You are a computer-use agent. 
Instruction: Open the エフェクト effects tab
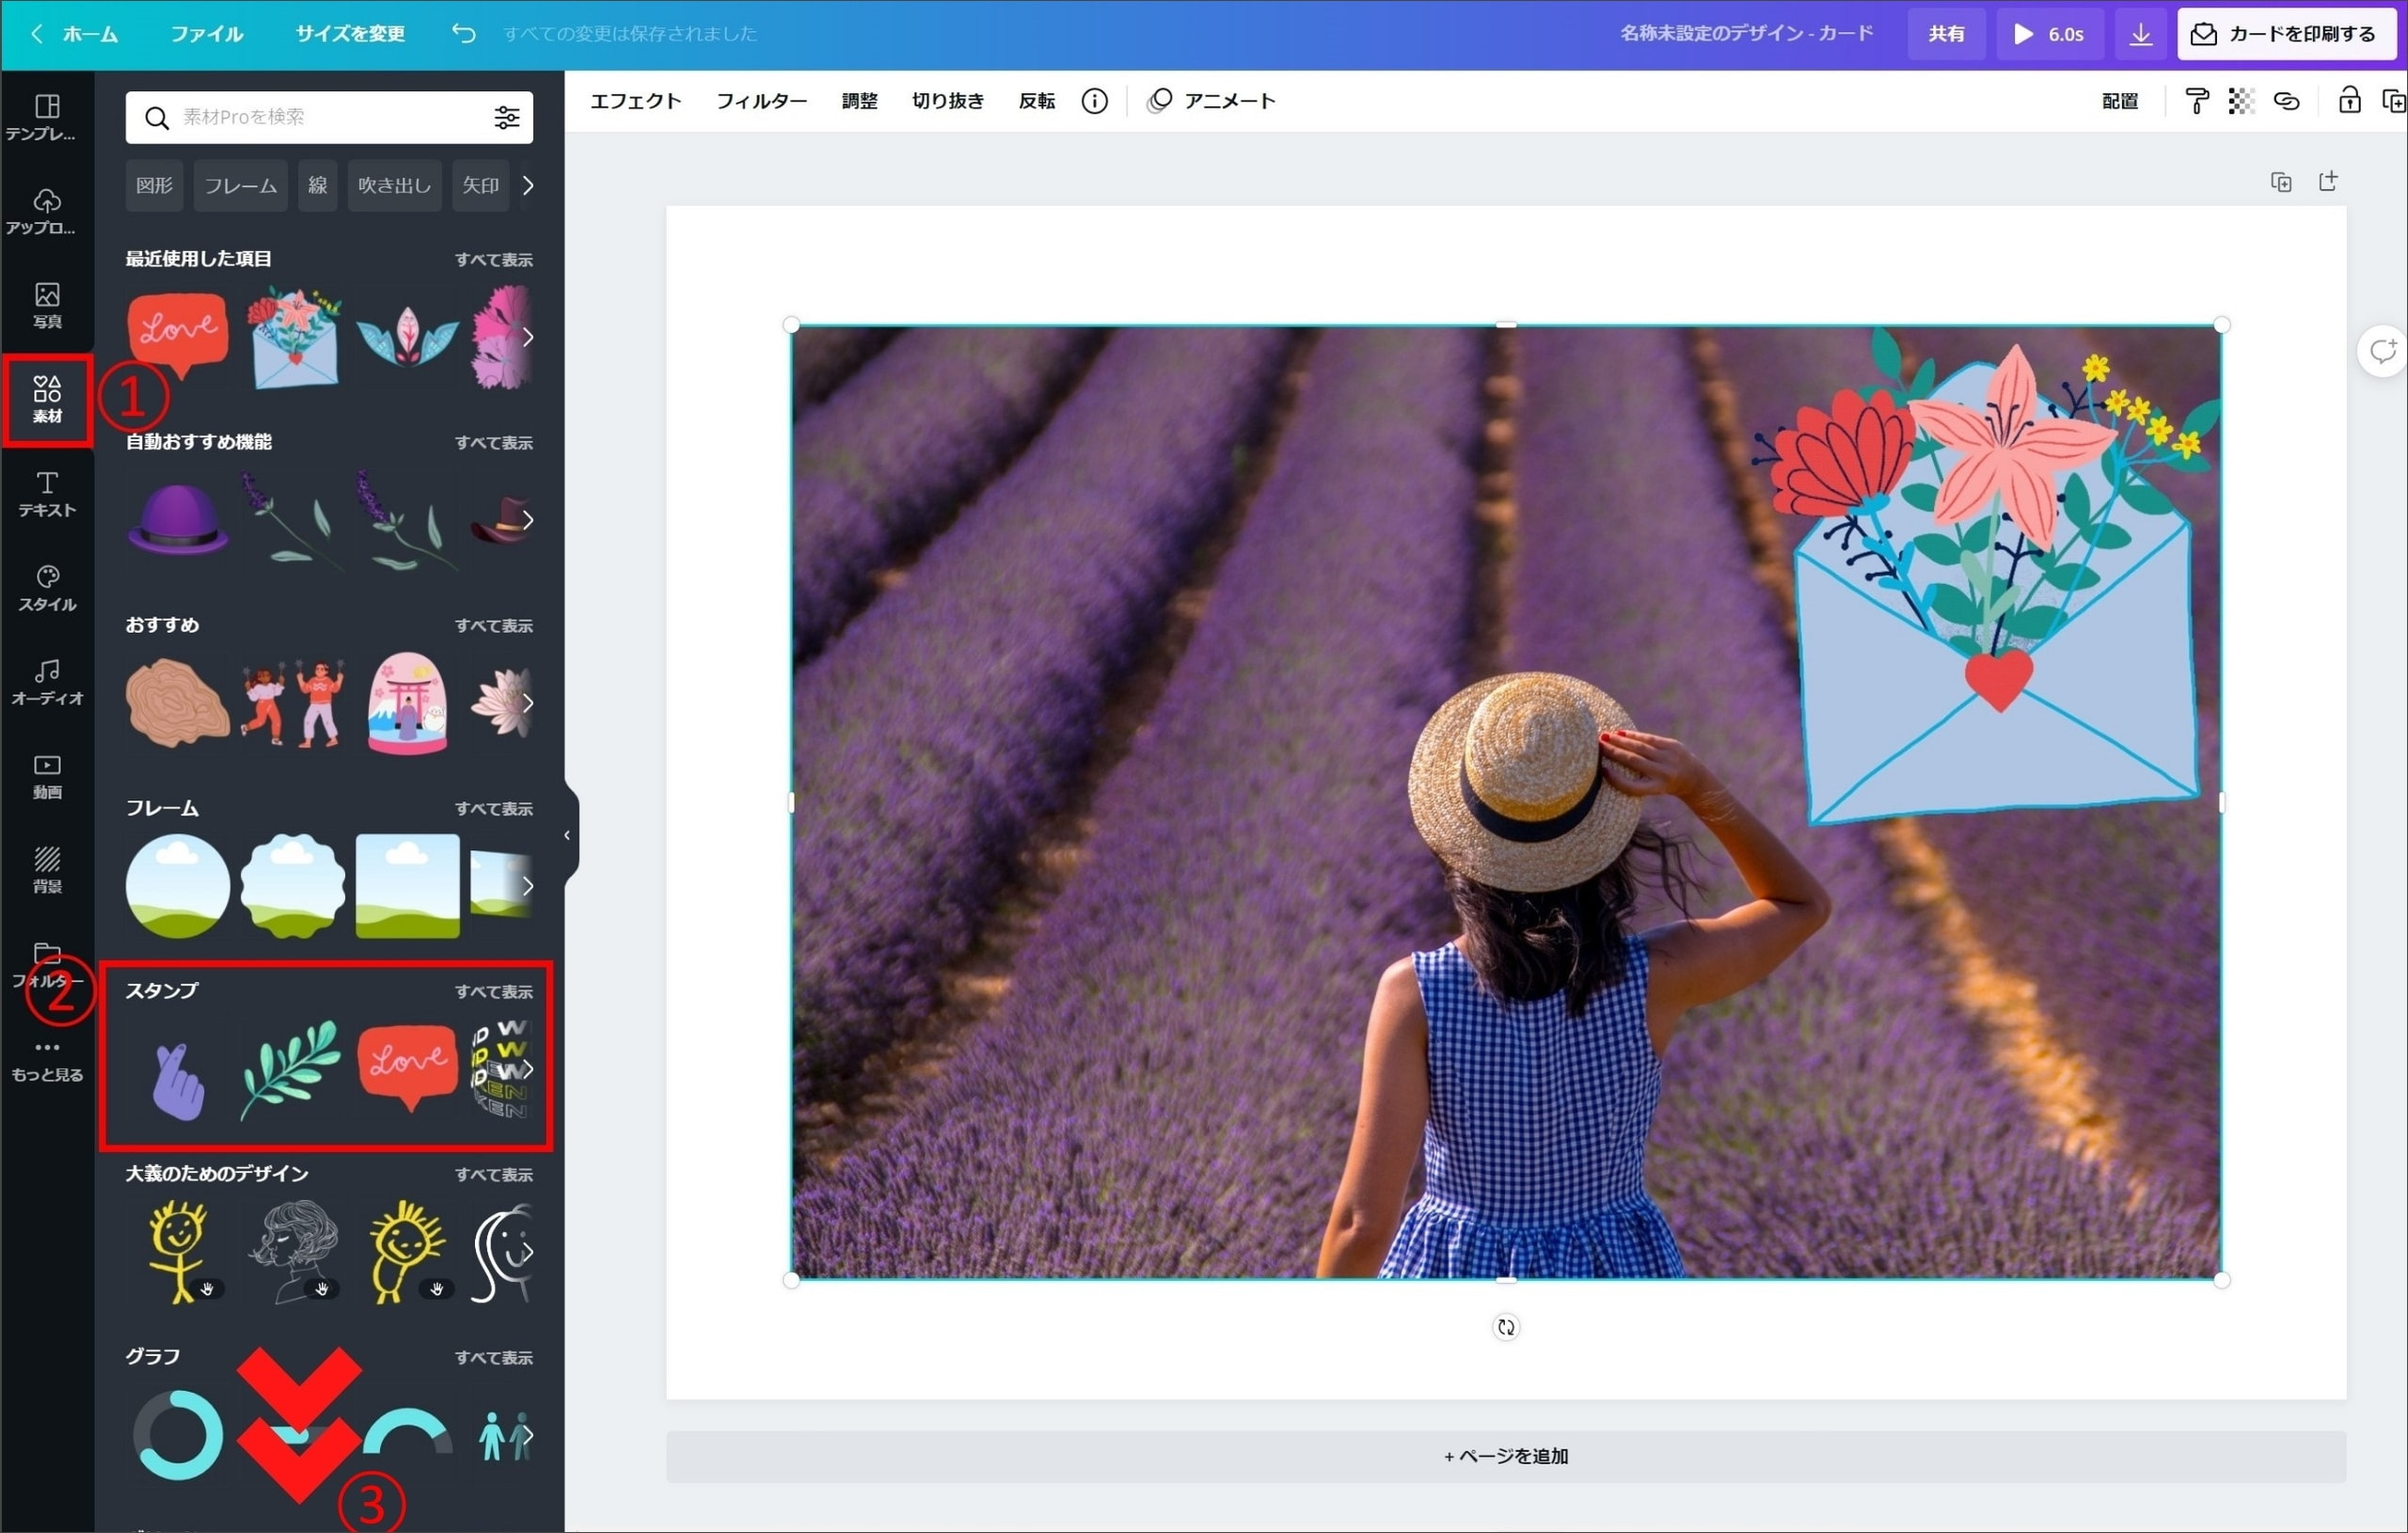635,101
